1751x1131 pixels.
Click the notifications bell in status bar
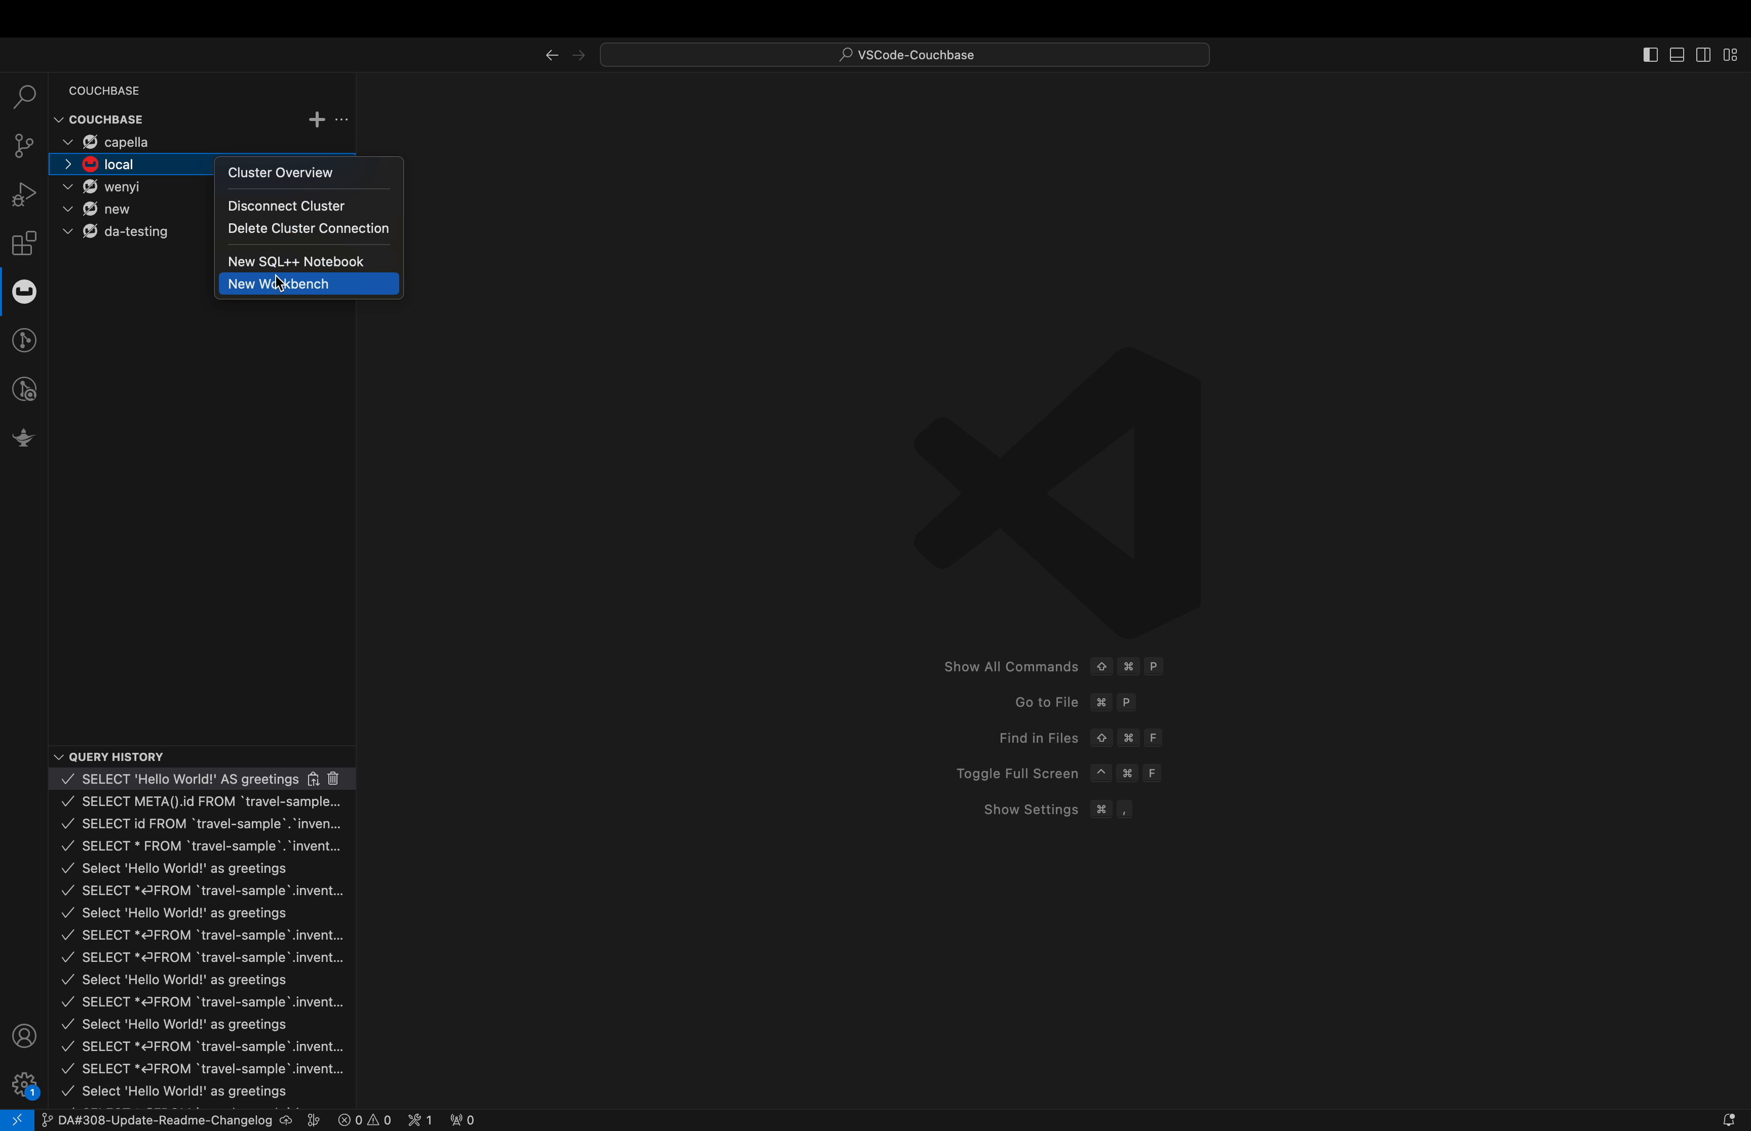click(1728, 1119)
